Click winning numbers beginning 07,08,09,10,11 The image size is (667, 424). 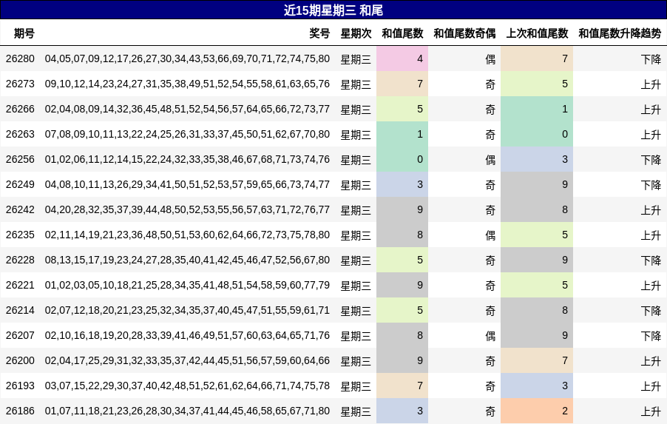pyautogui.click(x=187, y=134)
